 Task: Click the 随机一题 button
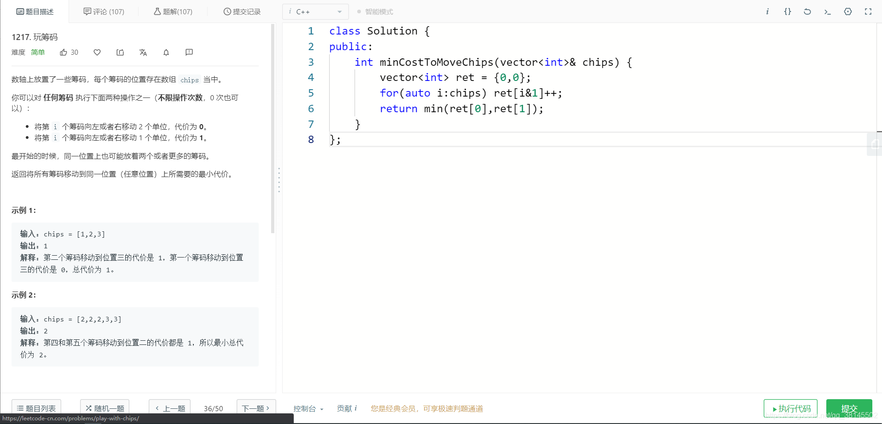click(x=105, y=408)
